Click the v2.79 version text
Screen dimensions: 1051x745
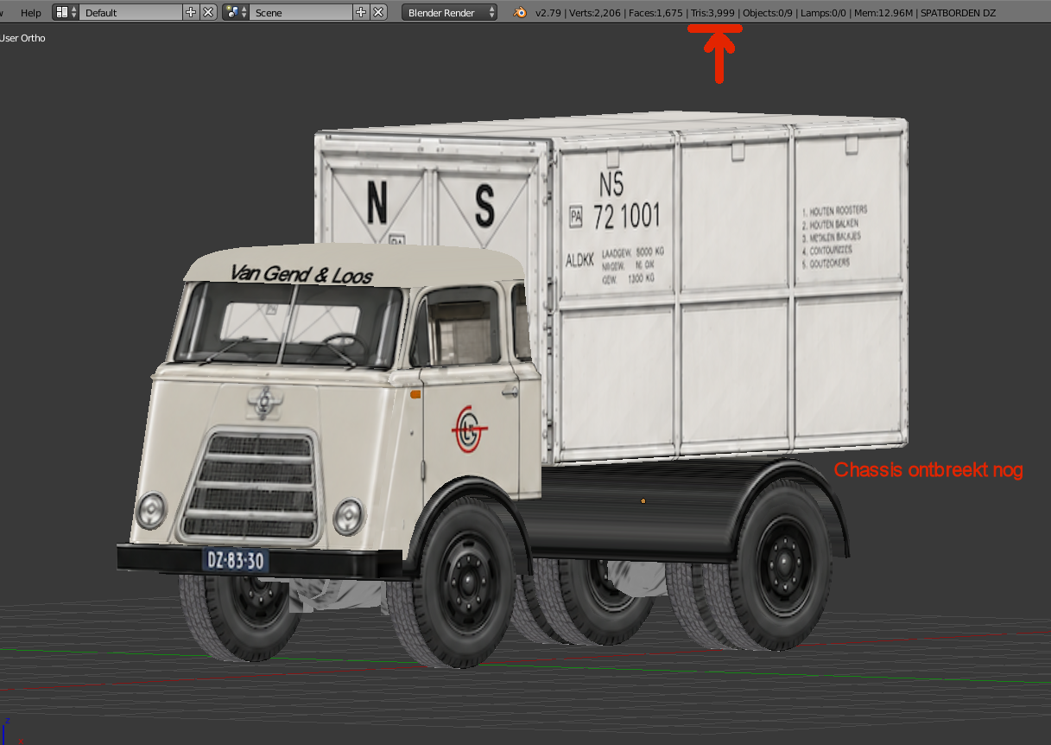(548, 13)
